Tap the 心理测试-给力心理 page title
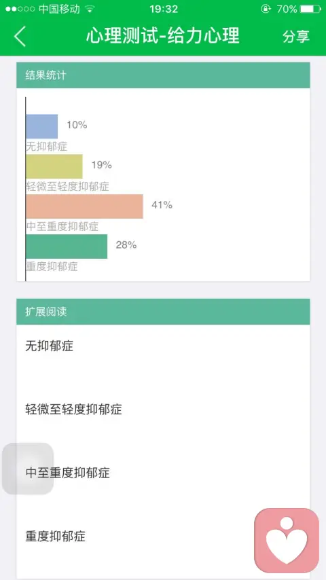Screen dimensions: 326x580 [x=163, y=36]
